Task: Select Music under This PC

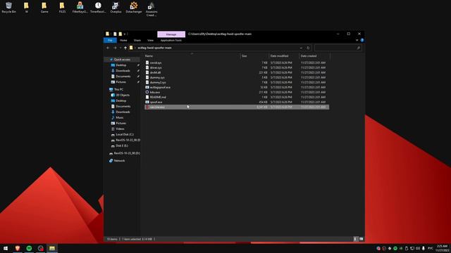Action: click(x=120, y=117)
